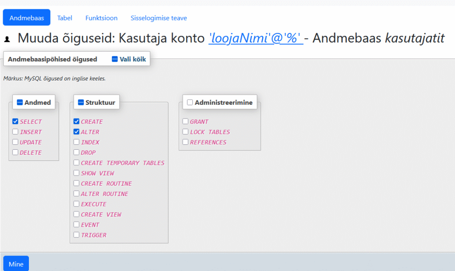455x271 pixels.
Task: Open the Andmebaas tab
Action: pyautogui.click(x=27, y=18)
